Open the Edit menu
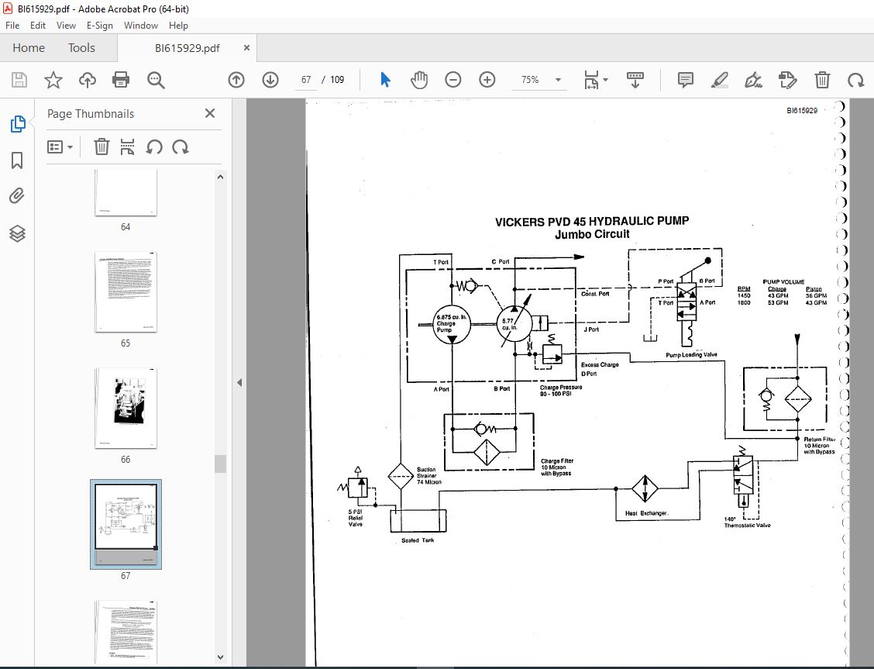This screenshot has width=874, height=669. 38,25
